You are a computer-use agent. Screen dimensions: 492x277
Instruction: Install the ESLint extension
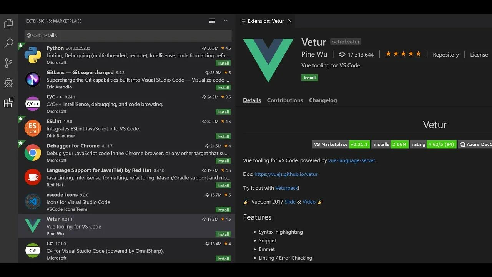(x=223, y=136)
